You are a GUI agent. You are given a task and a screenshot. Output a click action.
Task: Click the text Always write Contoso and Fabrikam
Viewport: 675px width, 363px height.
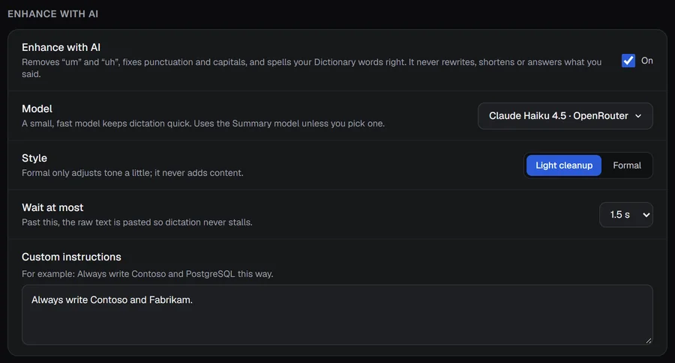pos(112,300)
